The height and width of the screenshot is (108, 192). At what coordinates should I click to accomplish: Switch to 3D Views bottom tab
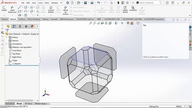(x=28, y=103)
